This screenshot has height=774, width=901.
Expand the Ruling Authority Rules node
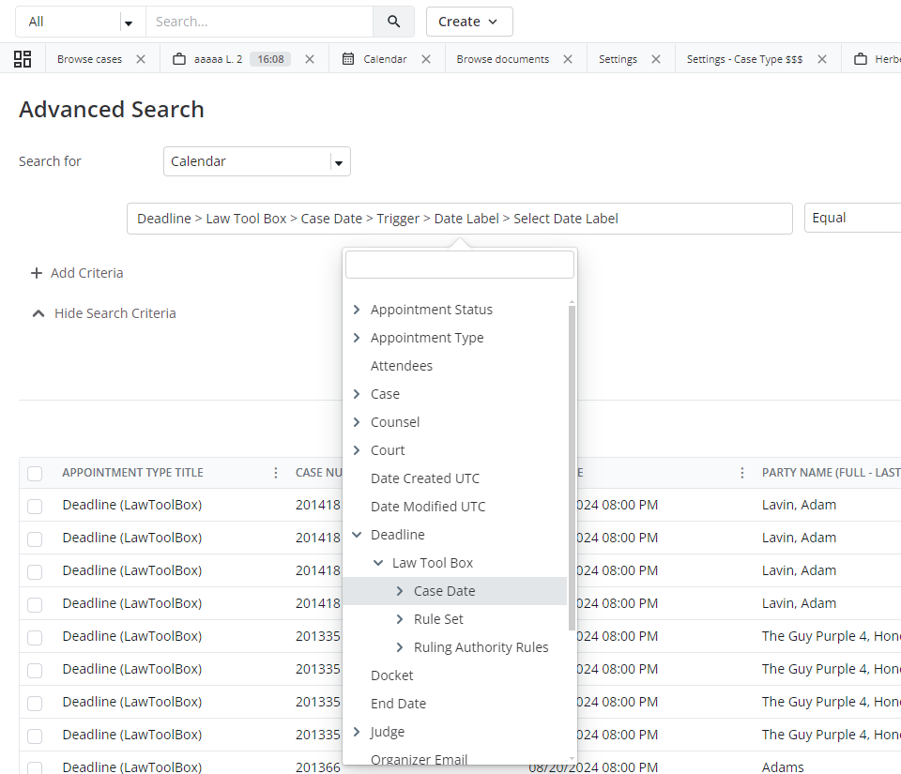[400, 647]
